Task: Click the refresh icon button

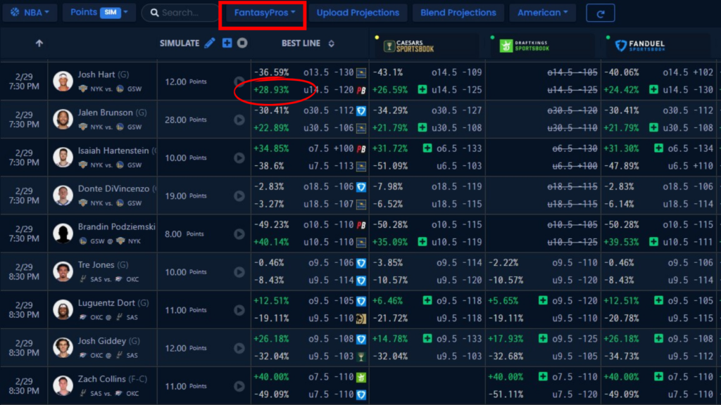Action: tap(600, 13)
